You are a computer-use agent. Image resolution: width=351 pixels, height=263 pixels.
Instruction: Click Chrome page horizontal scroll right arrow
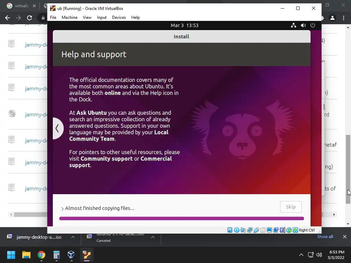pos(334,214)
